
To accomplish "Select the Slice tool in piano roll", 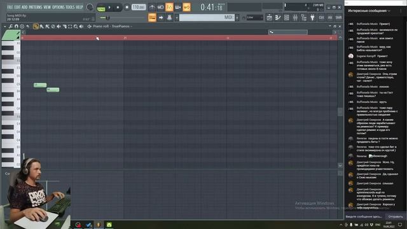I will (64, 27).
